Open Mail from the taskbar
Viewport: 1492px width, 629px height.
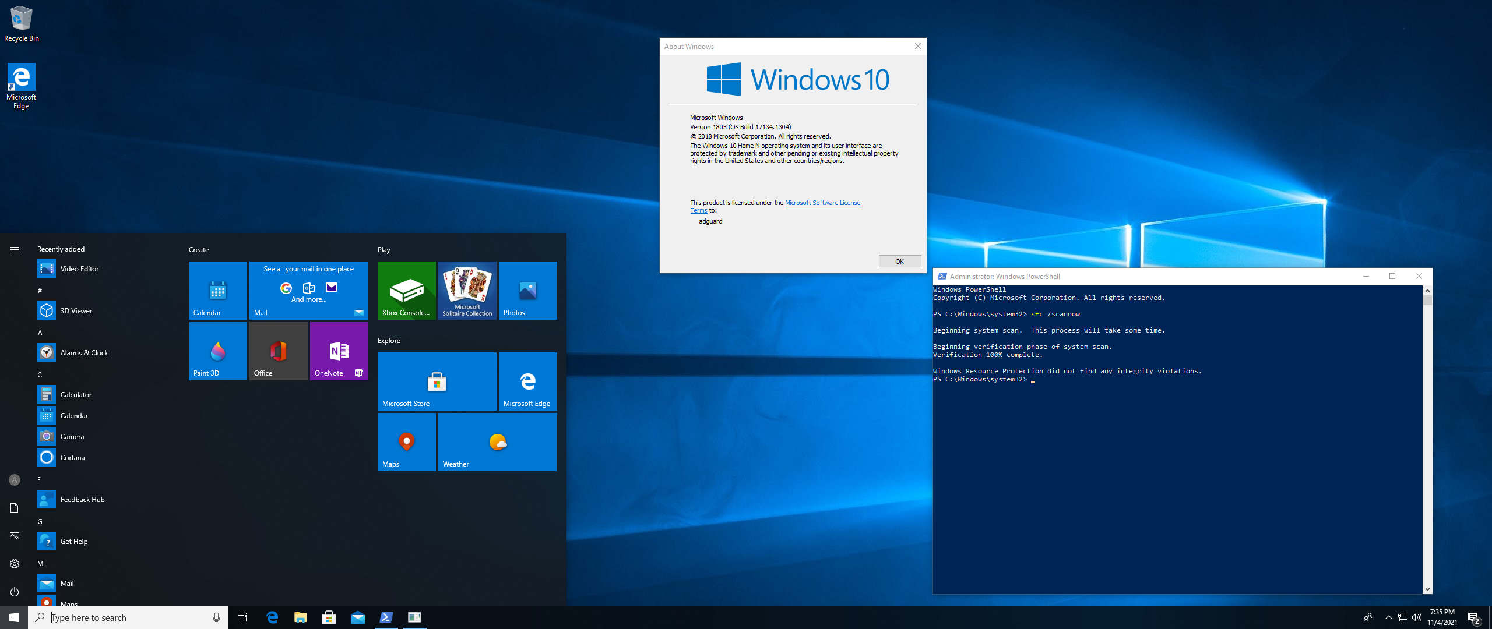point(357,617)
